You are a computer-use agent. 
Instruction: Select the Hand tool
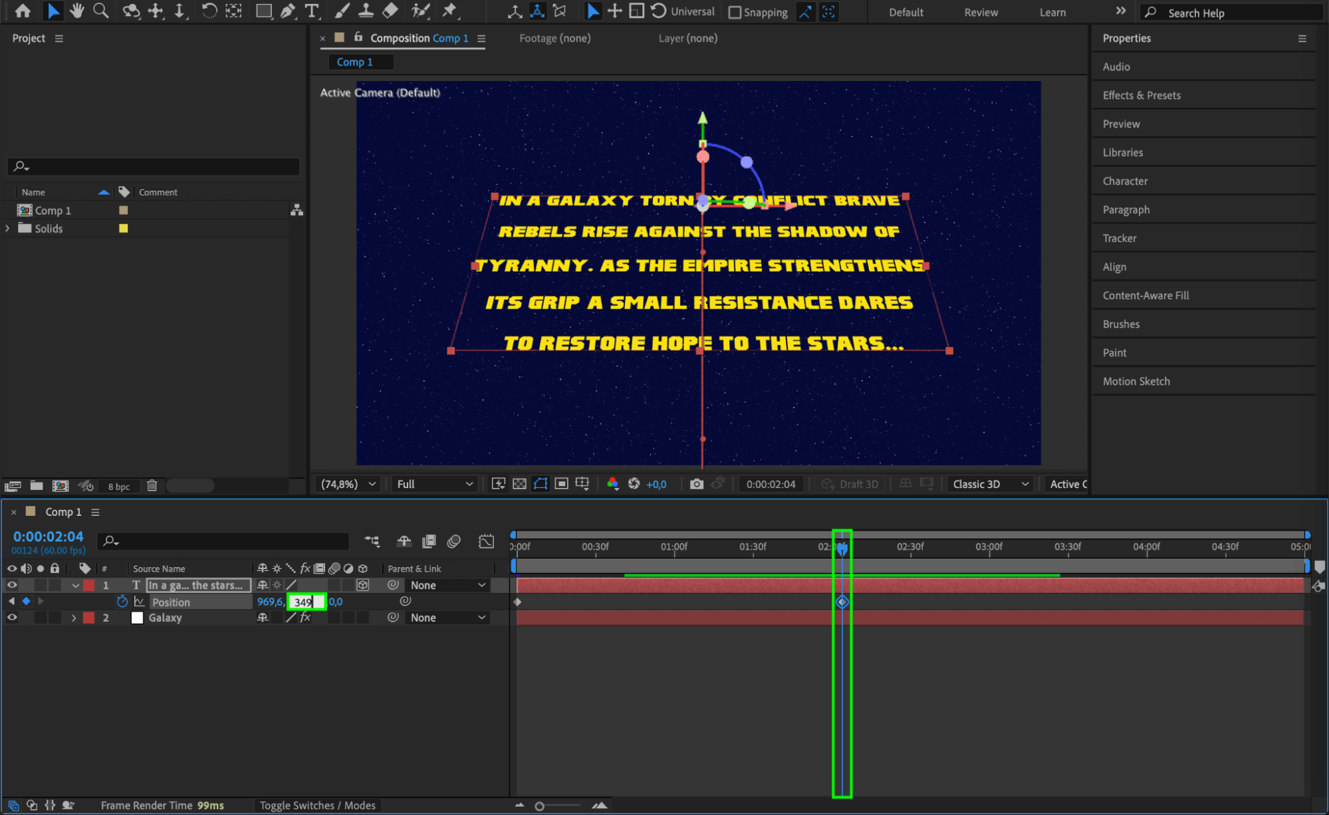76,11
